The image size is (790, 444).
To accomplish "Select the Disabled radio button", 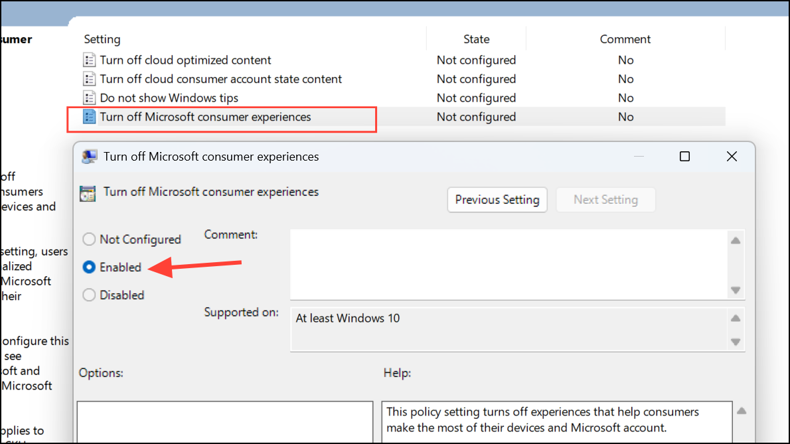I will click(x=90, y=295).
